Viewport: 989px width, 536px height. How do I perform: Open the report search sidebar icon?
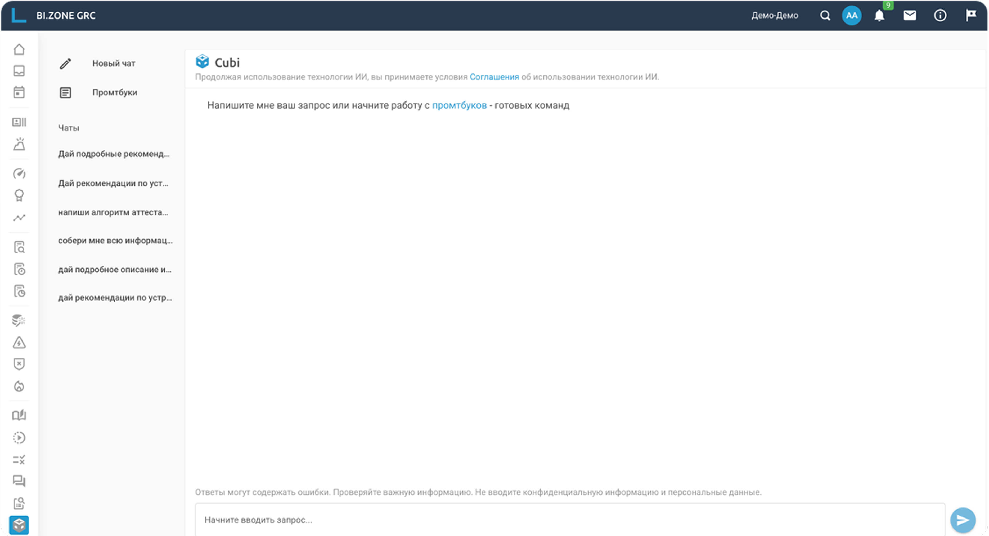coord(19,503)
